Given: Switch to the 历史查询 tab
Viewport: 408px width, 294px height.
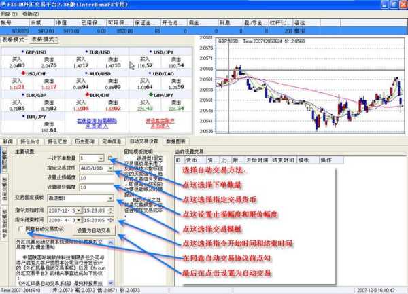Looking at the screenshot, I should click(x=85, y=141).
